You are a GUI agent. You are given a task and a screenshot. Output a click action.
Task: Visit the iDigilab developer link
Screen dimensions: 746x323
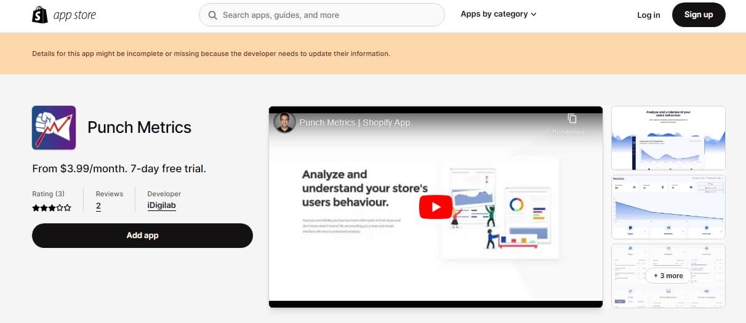pyautogui.click(x=162, y=206)
